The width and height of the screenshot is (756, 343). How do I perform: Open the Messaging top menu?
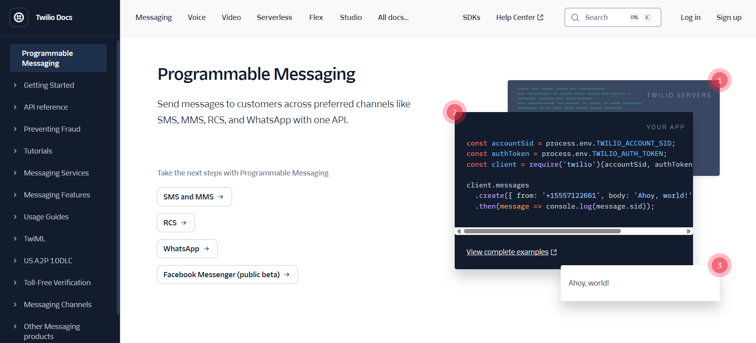coord(153,18)
